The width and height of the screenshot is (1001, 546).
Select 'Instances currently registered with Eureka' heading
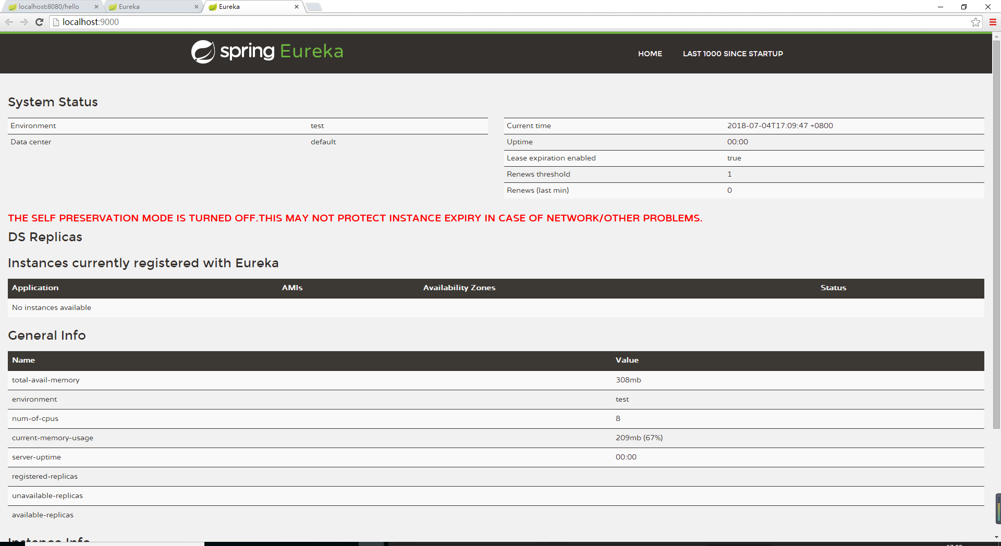click(143, 263)
